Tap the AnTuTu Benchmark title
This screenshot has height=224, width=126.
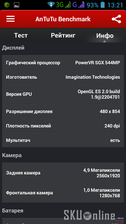tap(63, 19)
